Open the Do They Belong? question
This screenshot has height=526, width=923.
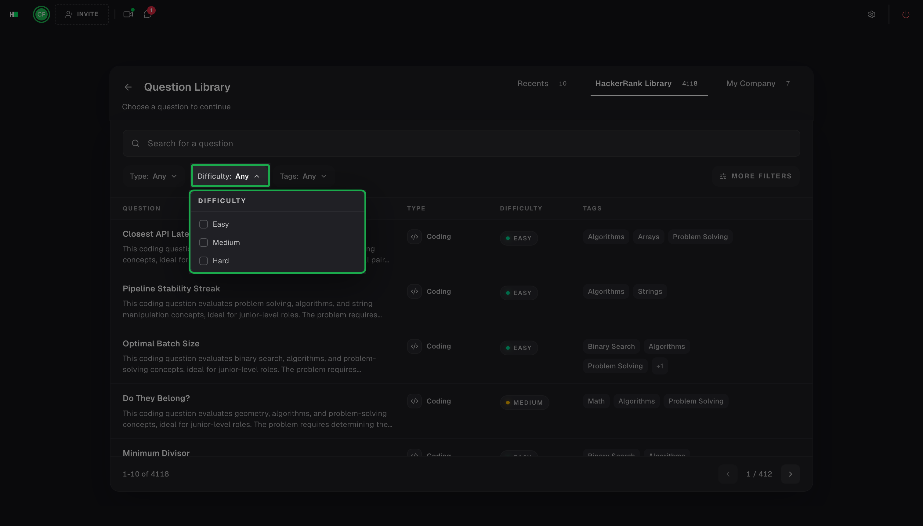click(x=156, y=398)
